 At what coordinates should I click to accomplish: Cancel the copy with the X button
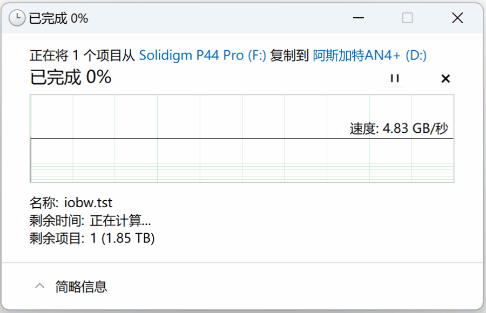pyautogui.click(x=446, y=79)
